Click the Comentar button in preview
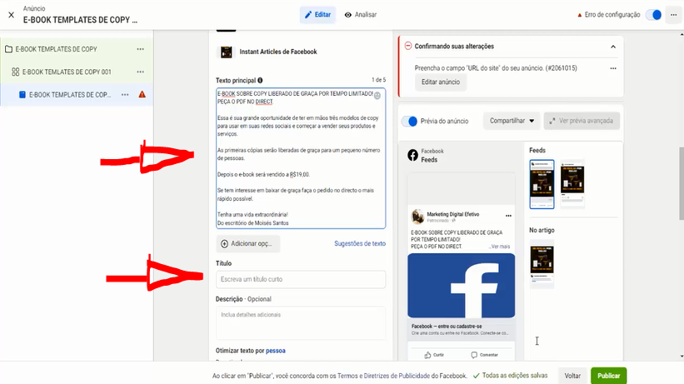 pos(484,355)
